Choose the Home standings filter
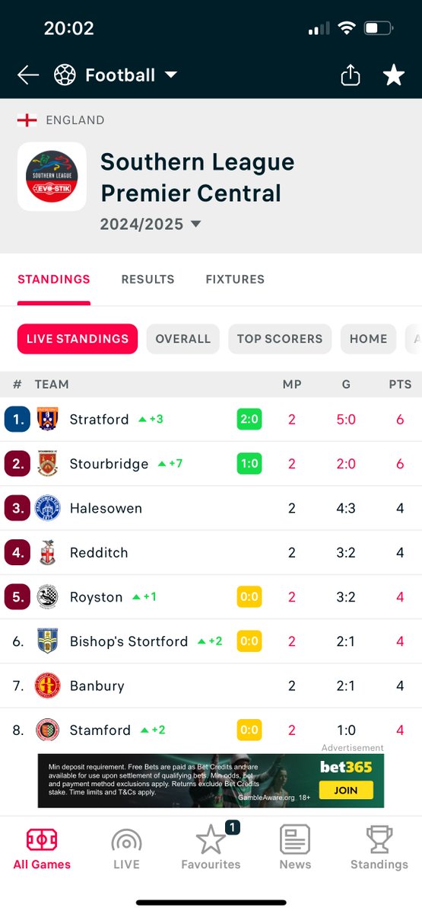Screen dimensions: 422x914 click(x=369, y=339)
